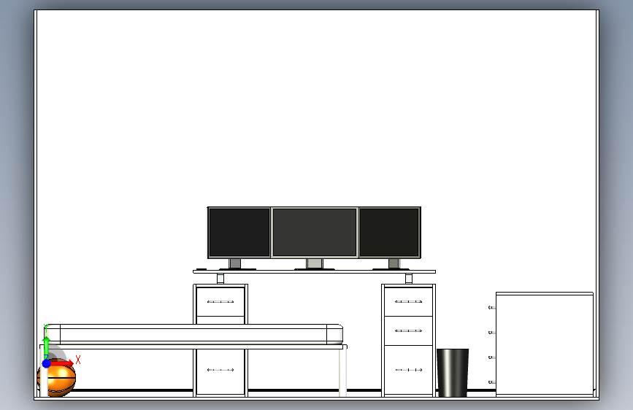Image resolution: width=633 pixels, height=410 pixels.
Task: Select the desk tabletop surface
Action: (314, 271)
